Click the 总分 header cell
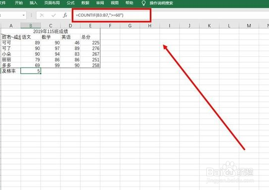 click(x=90, y=37)
